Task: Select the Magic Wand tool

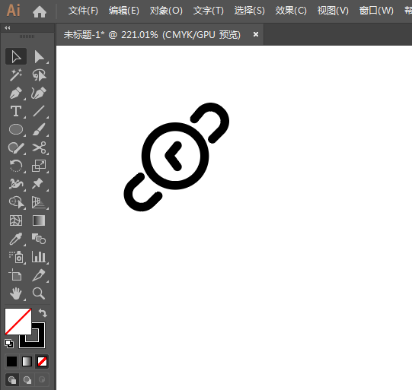Action: pyautogui.click(x=16, y=75)
